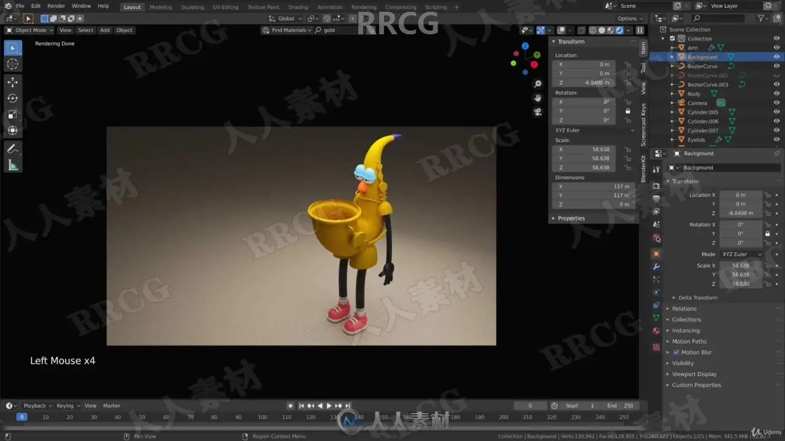Screen dimensions: 785x441
Task: Open the World properties tab icon
Action: (x=656, y=238)
